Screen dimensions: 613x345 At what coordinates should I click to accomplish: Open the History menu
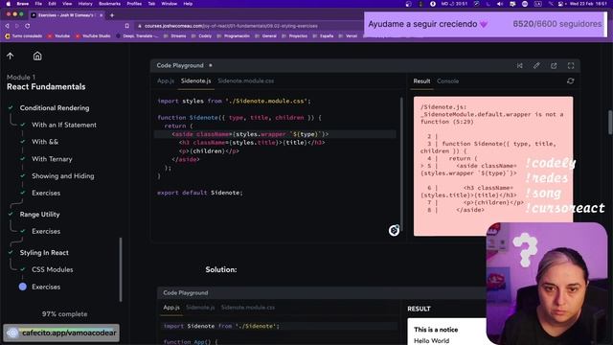tap(85, 4)
